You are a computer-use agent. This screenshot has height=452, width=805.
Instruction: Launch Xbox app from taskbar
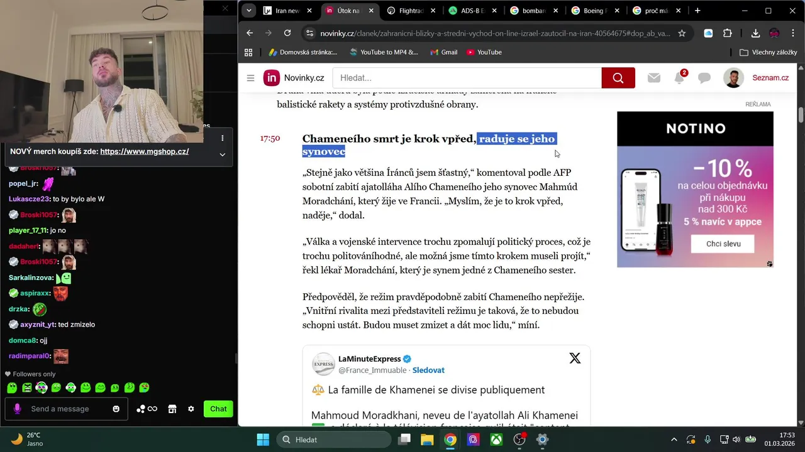coord(496,439)
